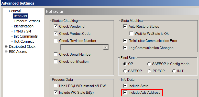Image resolution: width=199 pixels, height=97 pixels.
Task: Select the Distributed Clock label
Action: coord(22,46)
